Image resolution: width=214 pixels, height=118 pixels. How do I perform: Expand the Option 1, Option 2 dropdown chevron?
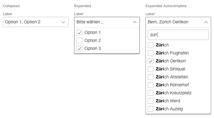pyautogui.click(x=63, y=22)
